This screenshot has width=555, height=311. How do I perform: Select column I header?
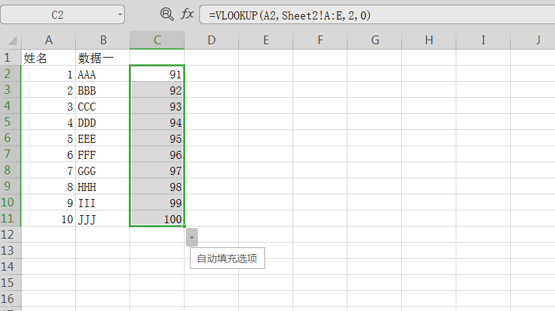pyautogui.click(x=483, y=40)
